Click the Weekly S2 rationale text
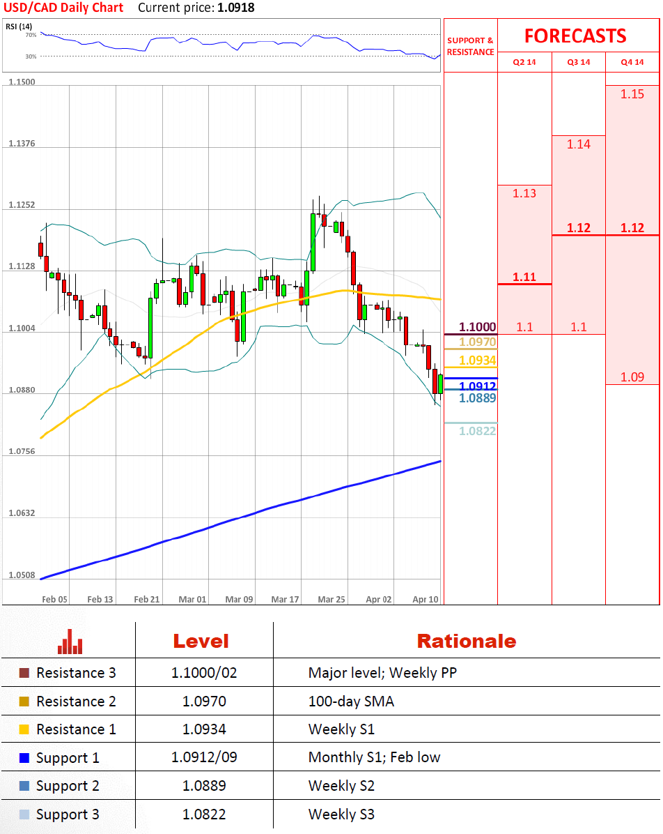The image size is (663, 834). point(341,786)
